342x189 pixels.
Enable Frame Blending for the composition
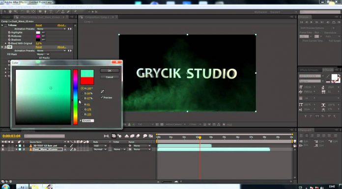(x=132, y=136)
